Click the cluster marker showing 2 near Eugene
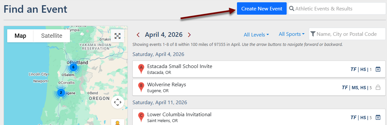This screenshot has height=125, width=387. 61,93
